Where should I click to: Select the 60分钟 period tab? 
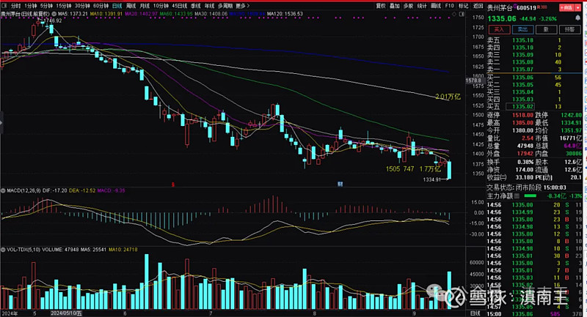click(x=101, y=6)
